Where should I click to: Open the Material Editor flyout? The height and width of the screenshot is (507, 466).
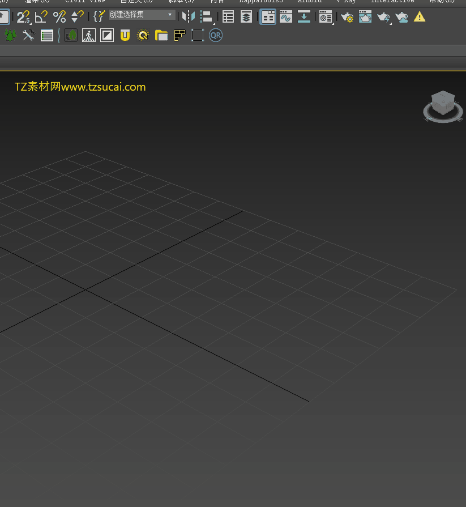coord(326,17)
